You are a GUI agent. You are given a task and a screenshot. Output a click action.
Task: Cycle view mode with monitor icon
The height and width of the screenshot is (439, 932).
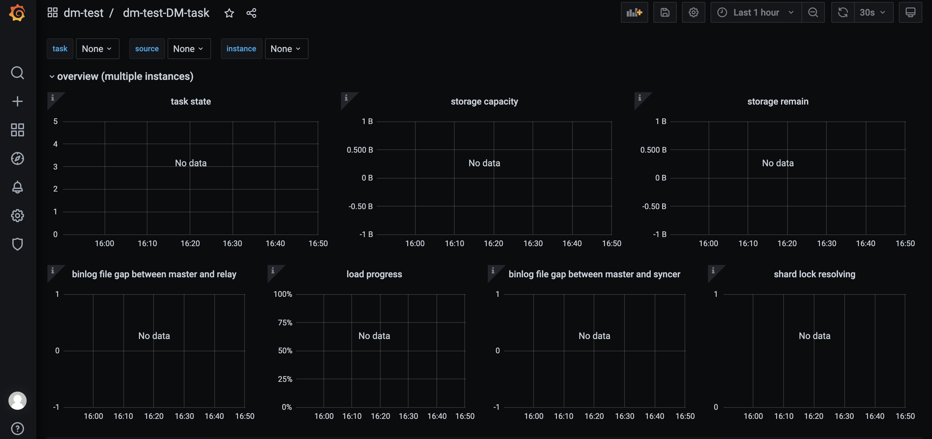[910, 13]
